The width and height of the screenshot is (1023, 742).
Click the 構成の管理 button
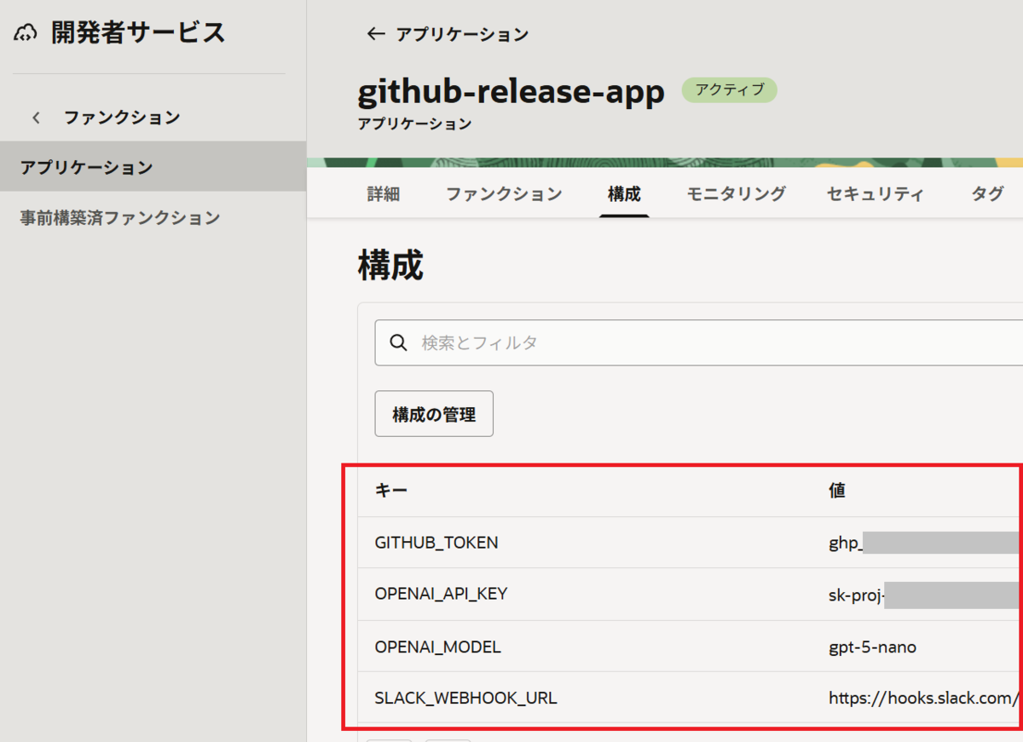click(x=433, y=413)
